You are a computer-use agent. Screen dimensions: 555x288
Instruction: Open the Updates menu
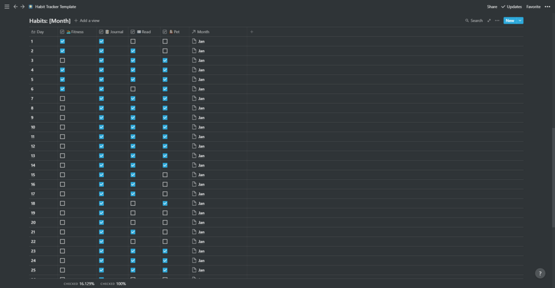pyautogui.click(x=511, y=7)
